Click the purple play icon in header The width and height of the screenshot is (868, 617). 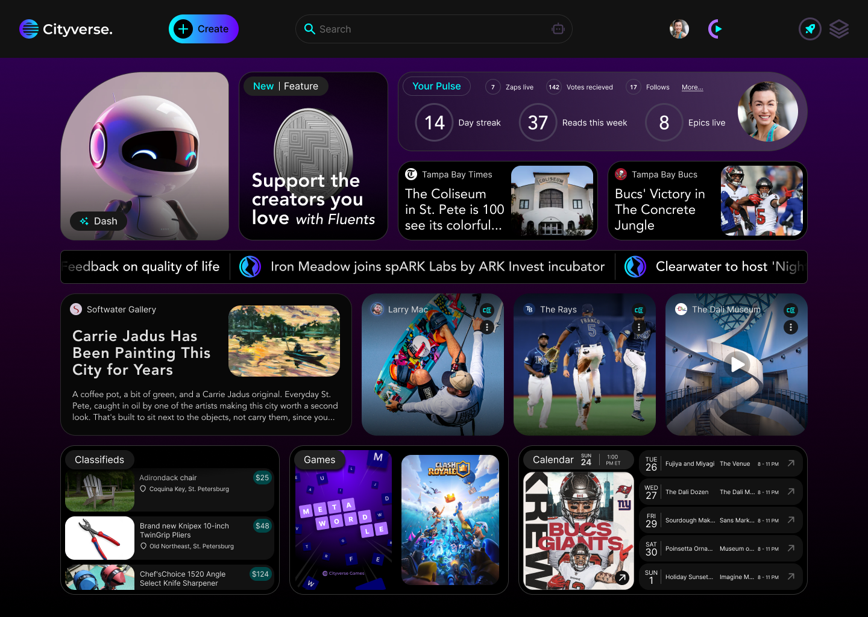click(x=715, y=29)
